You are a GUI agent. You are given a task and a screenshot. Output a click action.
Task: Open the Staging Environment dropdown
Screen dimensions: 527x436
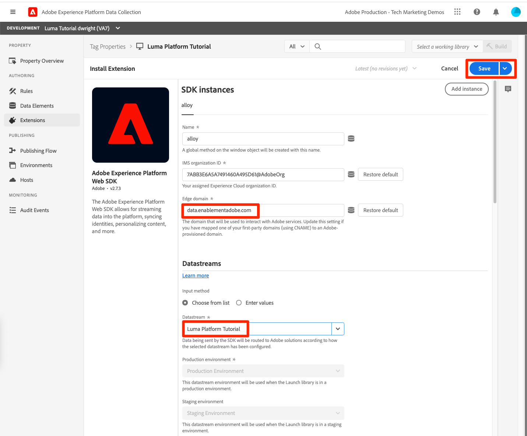coord(263,413)
